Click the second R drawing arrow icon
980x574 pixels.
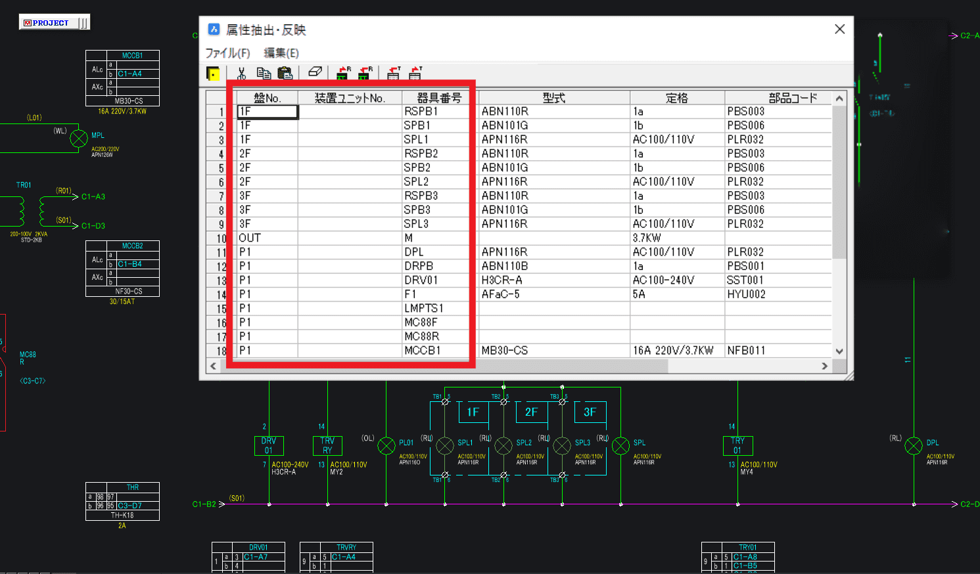point(364,74)
